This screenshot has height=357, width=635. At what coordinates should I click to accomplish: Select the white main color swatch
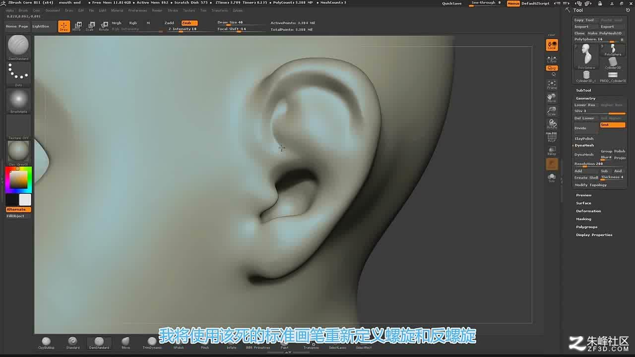tap(25, 200)
